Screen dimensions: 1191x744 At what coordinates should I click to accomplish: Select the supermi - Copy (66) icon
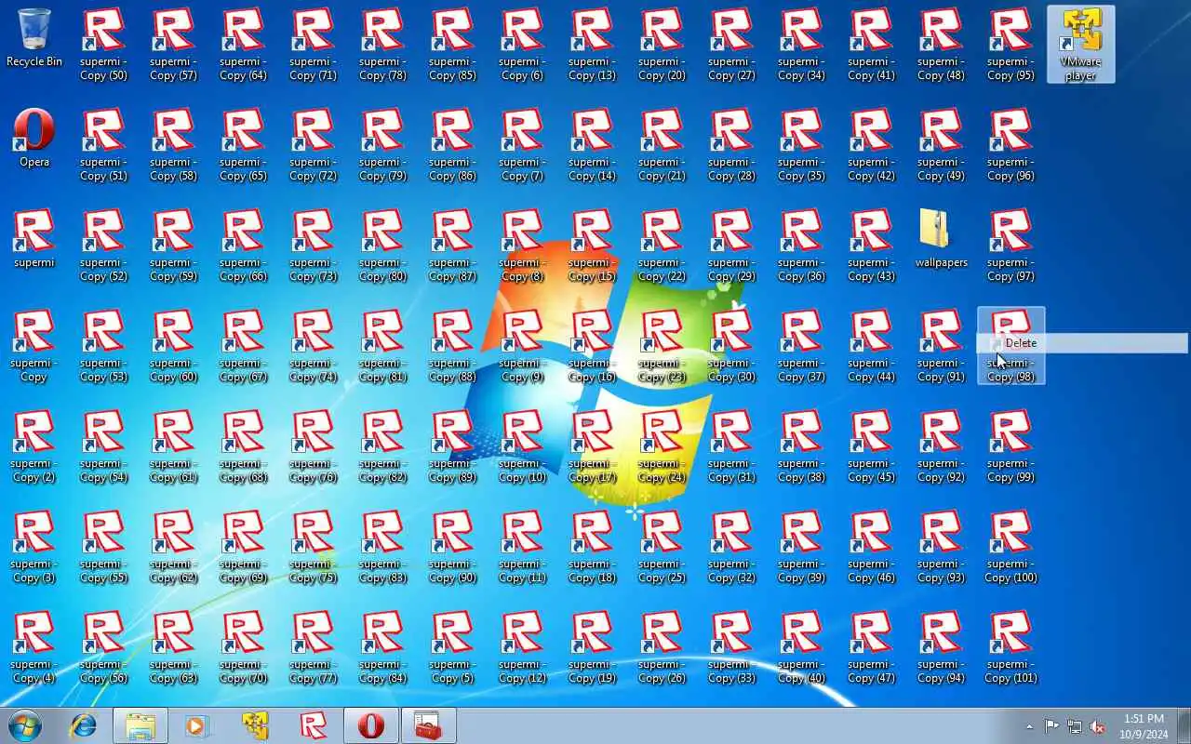pyautogui.click(x=243, y=245)
